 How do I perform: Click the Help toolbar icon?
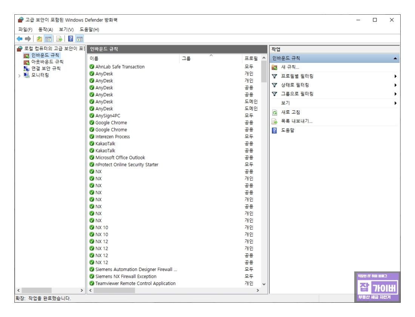(x=71, y=39)
